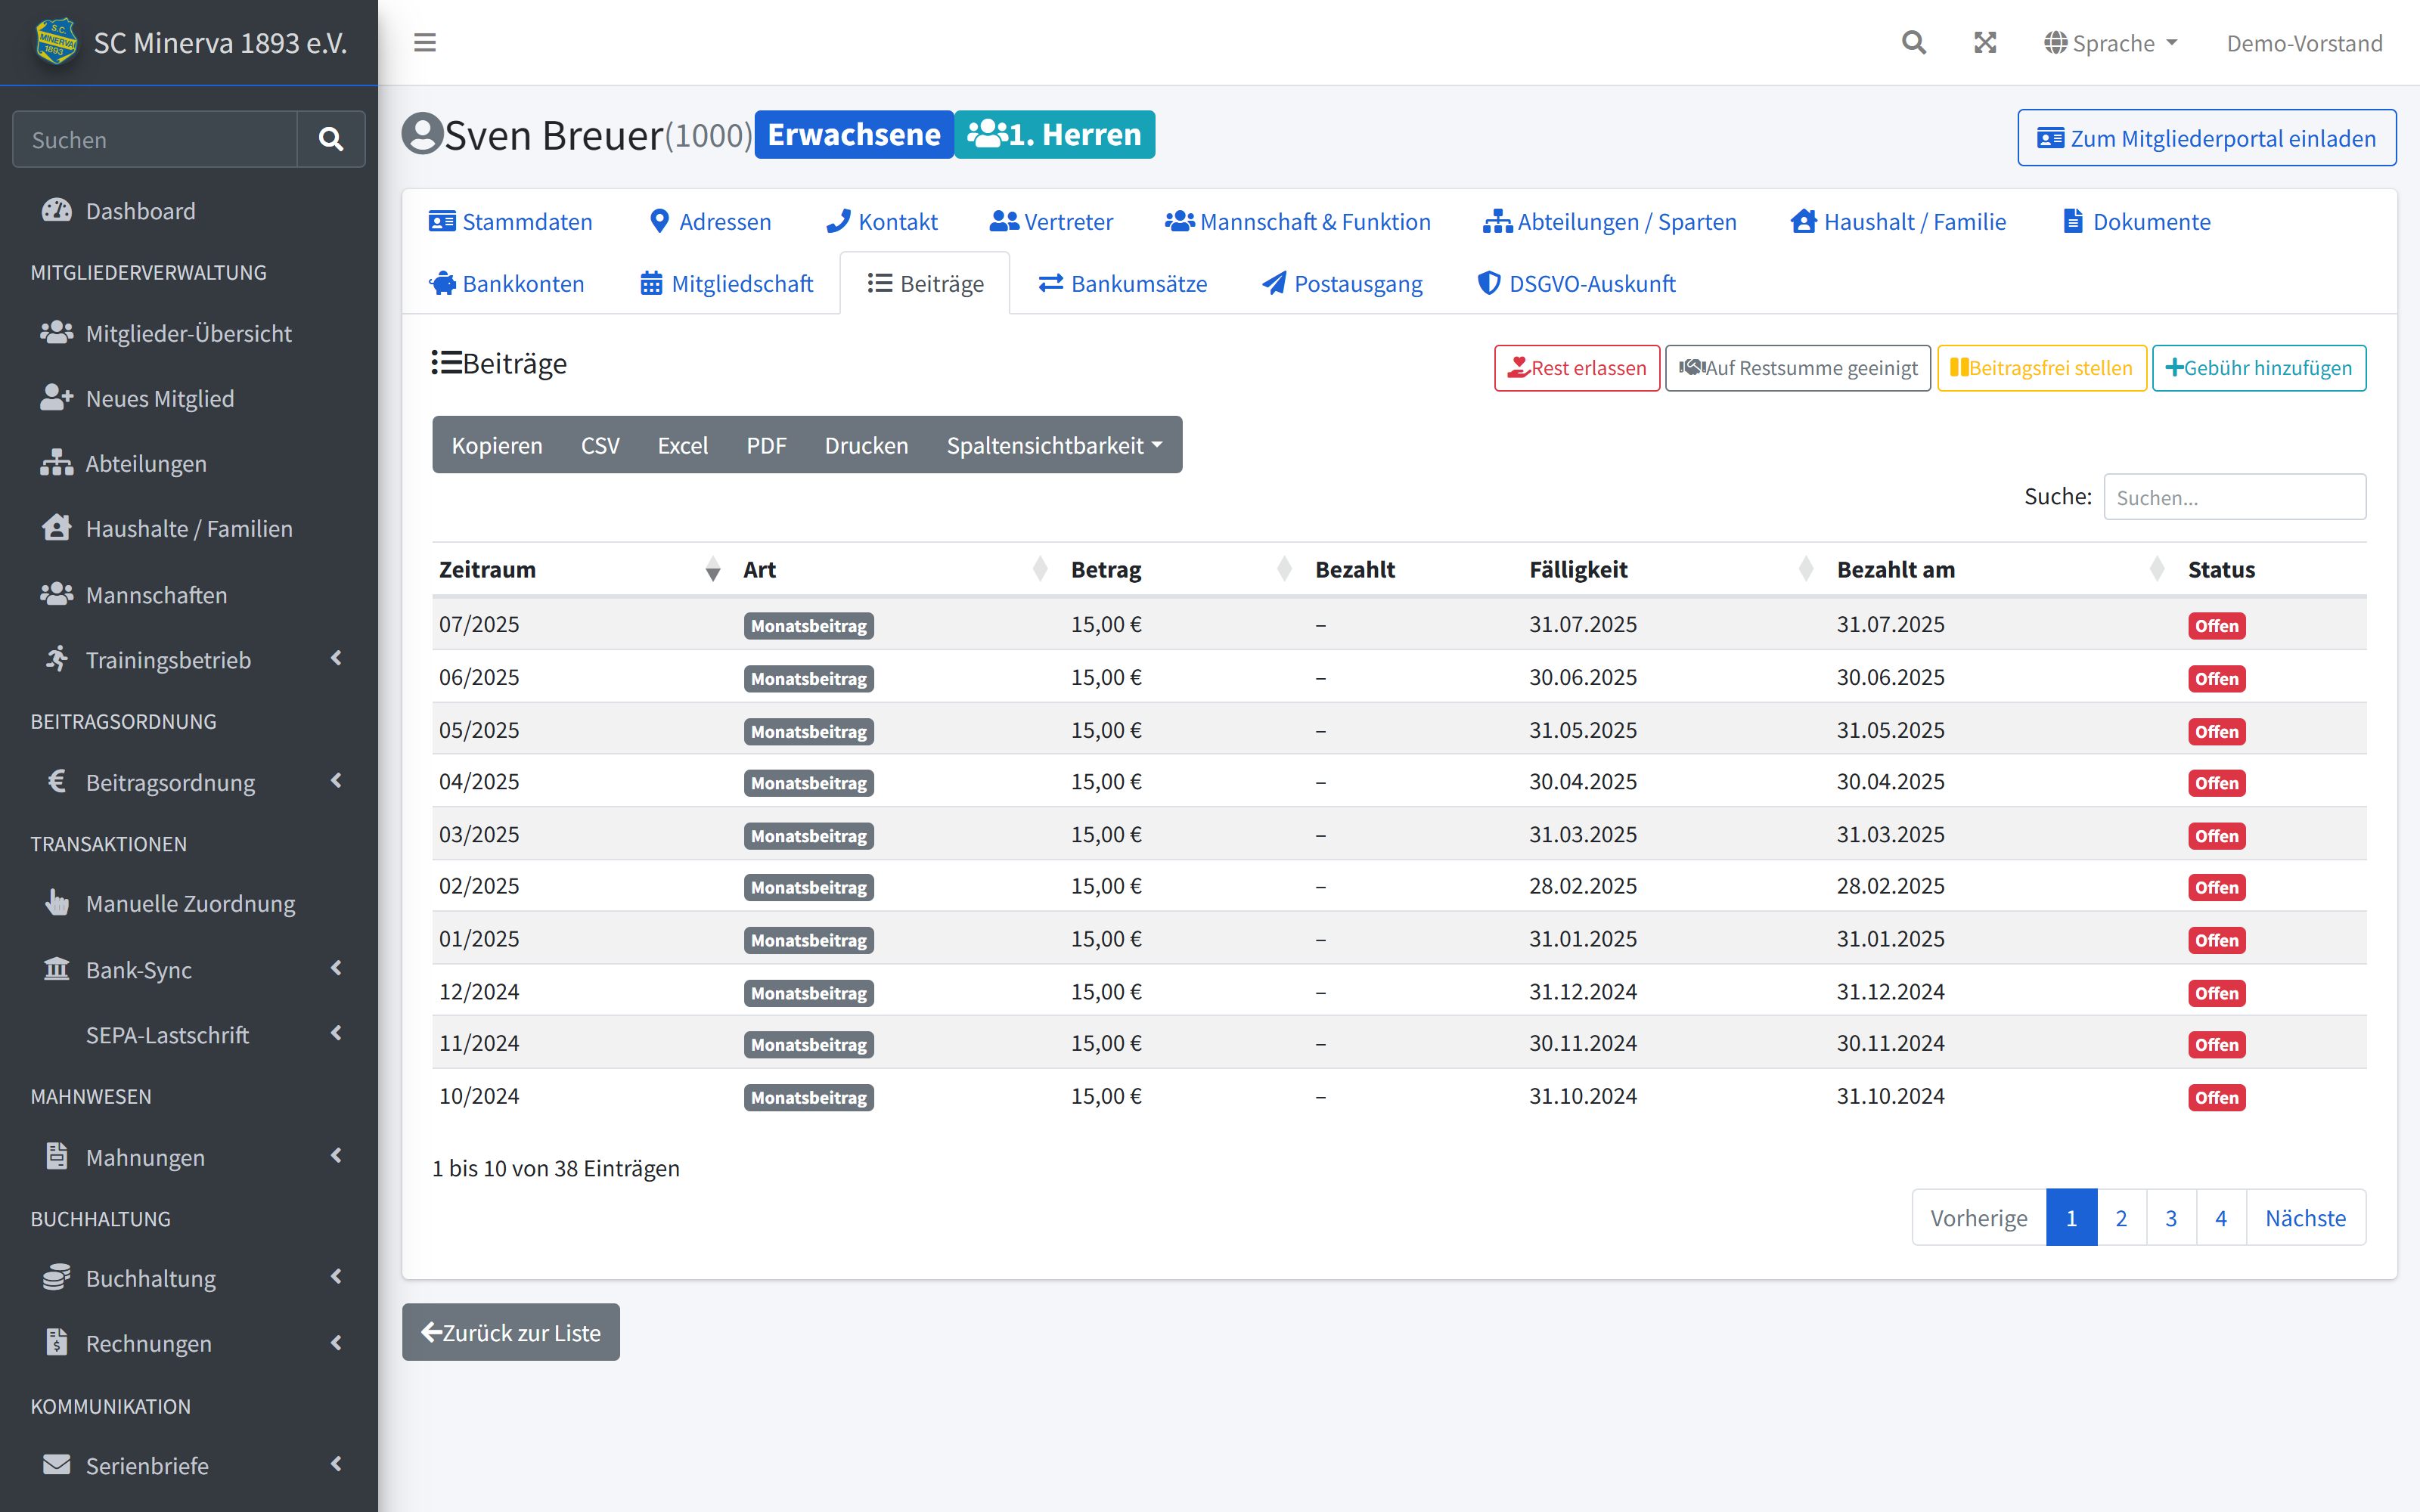The height and width of the screenshot is (1512, 2420).
Task: Open the top navbar search magnifier icon
Action: coord(1913,42)
